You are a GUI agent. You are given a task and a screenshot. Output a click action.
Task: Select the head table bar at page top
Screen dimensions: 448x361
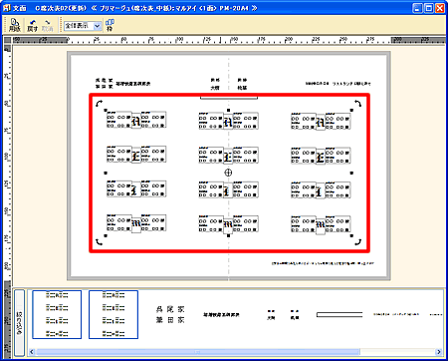pyautogui.click(x=229, y=98)
